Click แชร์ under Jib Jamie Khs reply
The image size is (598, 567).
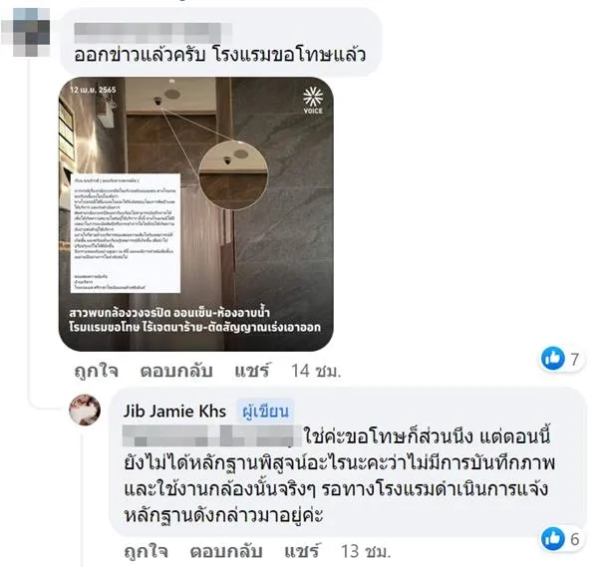click(x=302, y=551)
